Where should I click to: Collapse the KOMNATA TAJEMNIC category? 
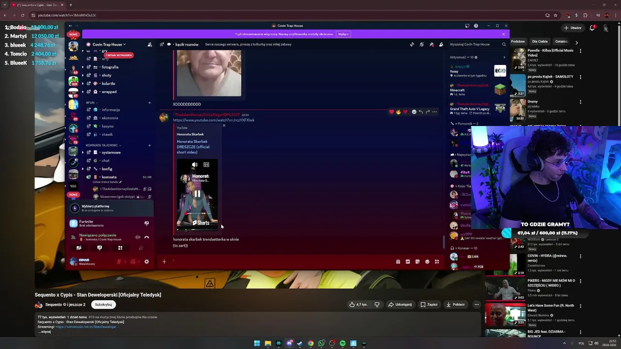pyautogui.click(x=103, y=145)
